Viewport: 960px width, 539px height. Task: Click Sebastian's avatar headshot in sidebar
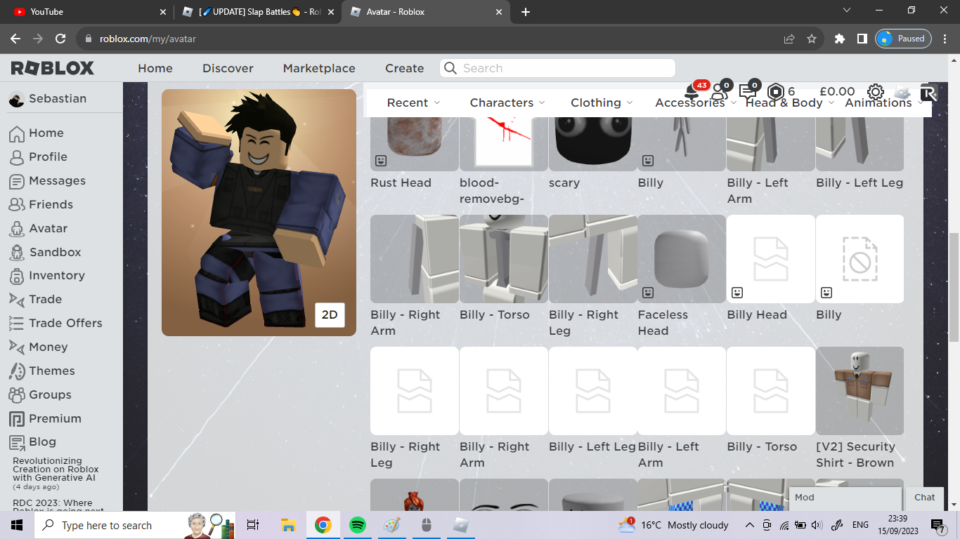pos(17,99)
